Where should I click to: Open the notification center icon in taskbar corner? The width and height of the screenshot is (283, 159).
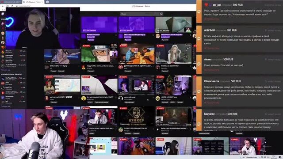280,157
